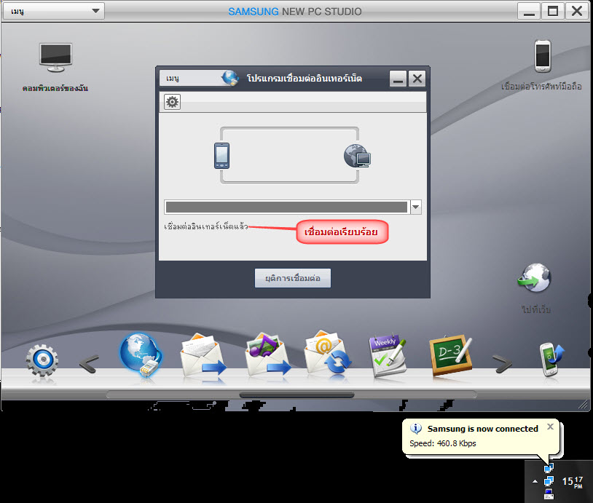
Task: Open the phone update icon in dock
Action: tap(551, 359)
